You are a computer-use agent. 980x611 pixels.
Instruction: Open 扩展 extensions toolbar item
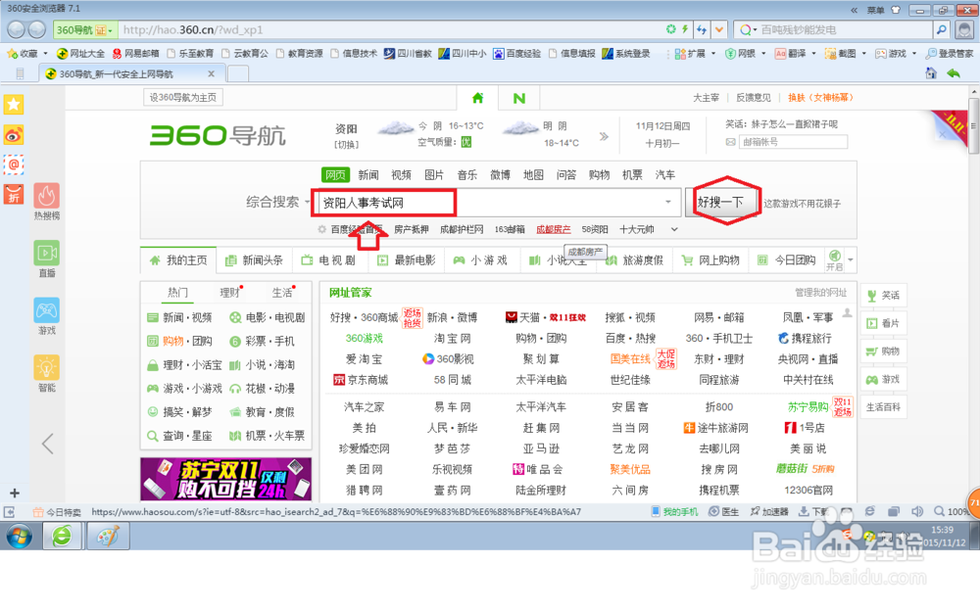coord(691,54)
